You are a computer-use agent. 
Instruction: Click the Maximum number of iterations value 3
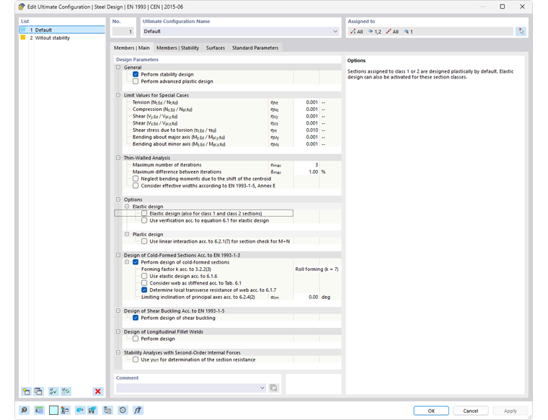(306, 165)
